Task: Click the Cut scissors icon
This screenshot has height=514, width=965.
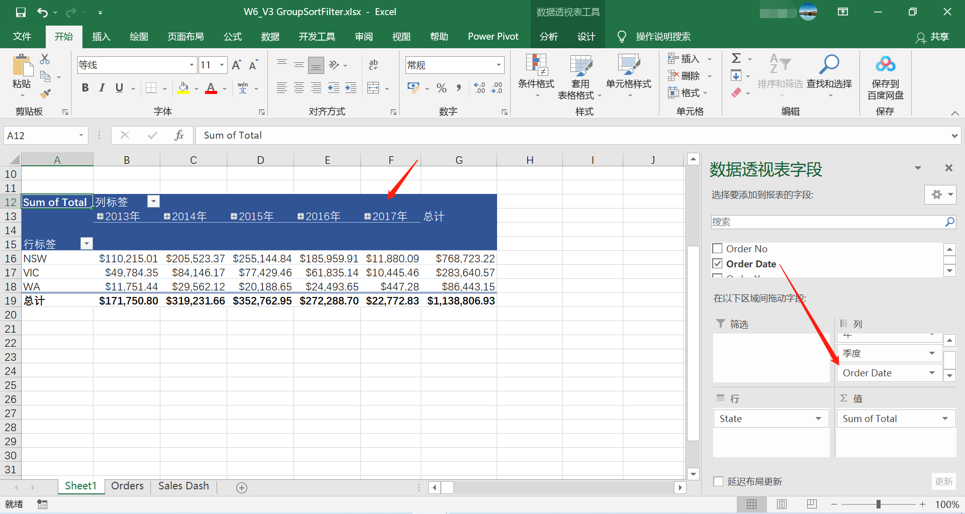Action: coord(45,59)
